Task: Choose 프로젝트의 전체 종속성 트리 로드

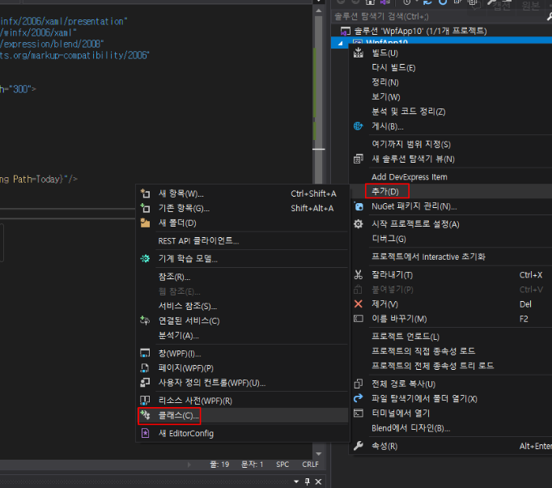Action: (433, 366)
